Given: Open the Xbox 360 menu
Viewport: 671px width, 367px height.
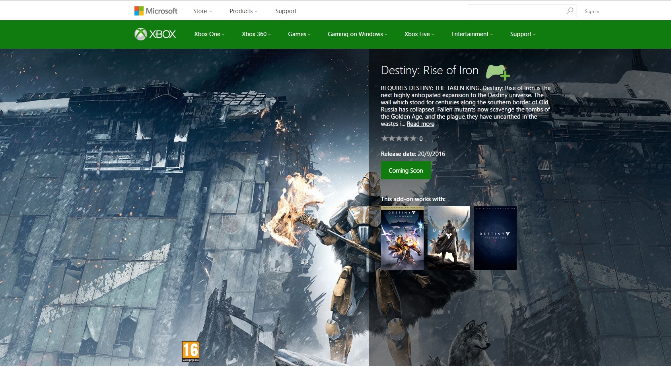Looking at the screenshot, I should coord(256,34).
